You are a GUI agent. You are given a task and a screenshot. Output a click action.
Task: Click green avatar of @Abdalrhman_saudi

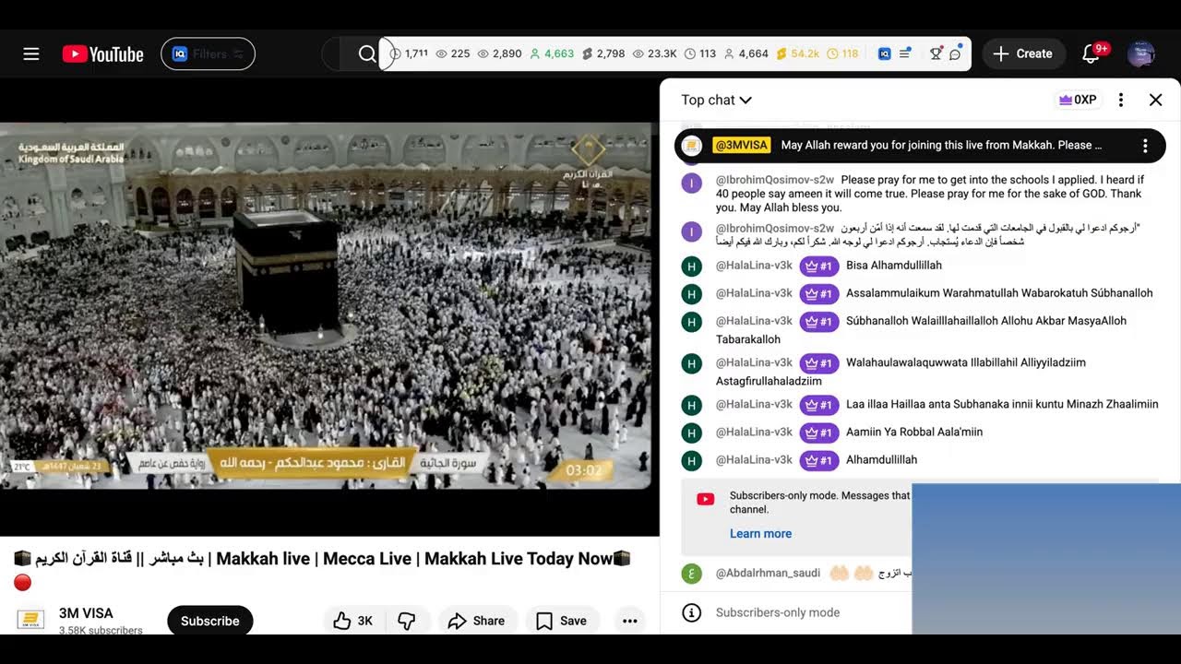(x=692, y=573)
